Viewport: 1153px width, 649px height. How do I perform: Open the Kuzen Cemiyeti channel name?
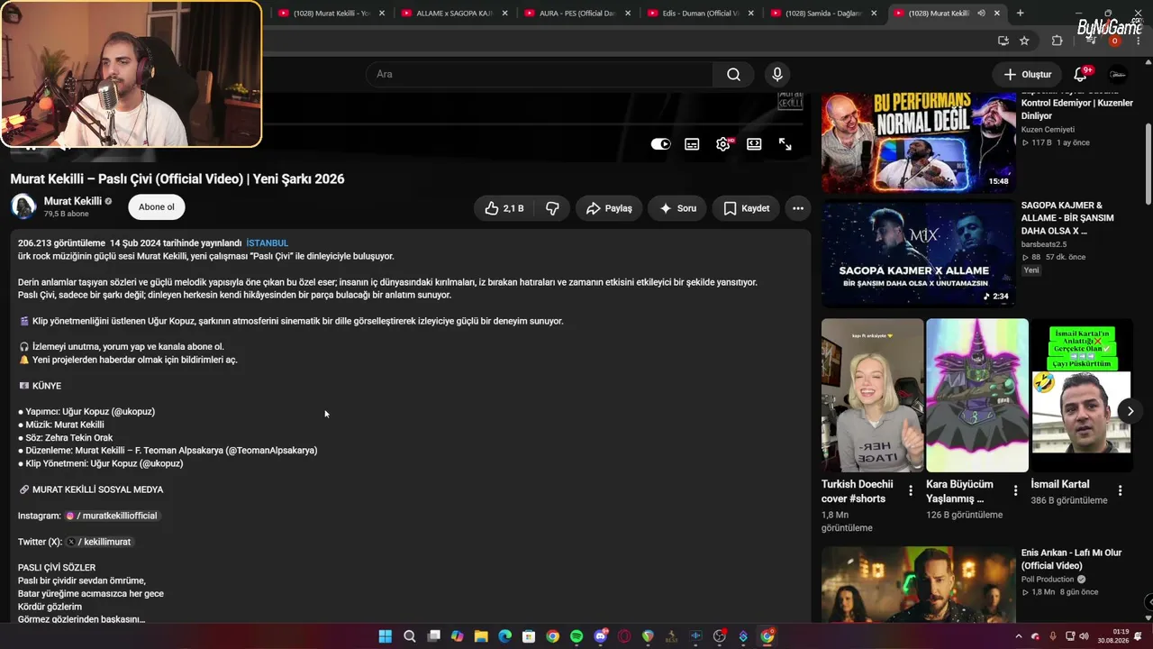click(x=1048, y=130)
